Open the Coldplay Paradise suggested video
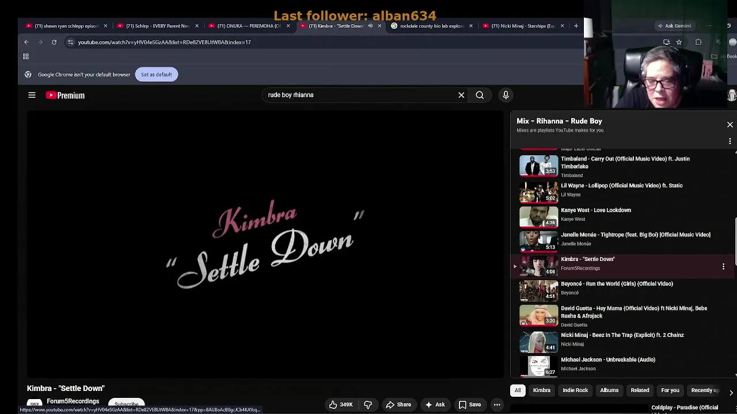 685,408
